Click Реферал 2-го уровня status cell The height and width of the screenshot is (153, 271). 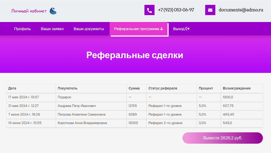165,123
